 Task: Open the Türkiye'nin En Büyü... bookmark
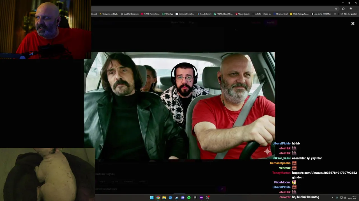(109, 14)
